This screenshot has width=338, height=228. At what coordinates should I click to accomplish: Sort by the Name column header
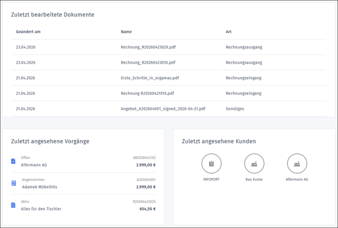click(x=126, y=32)
